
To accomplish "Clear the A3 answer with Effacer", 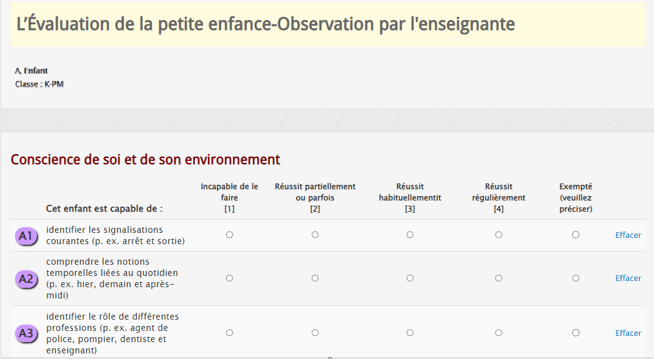I will coord(628,333).
